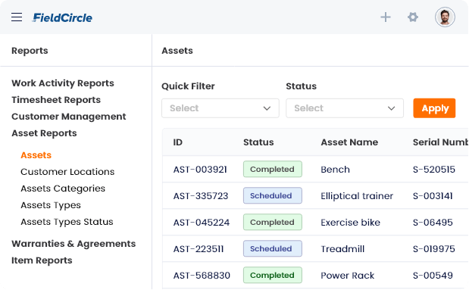Open the Assets Types report

click(x=51, y=205)
